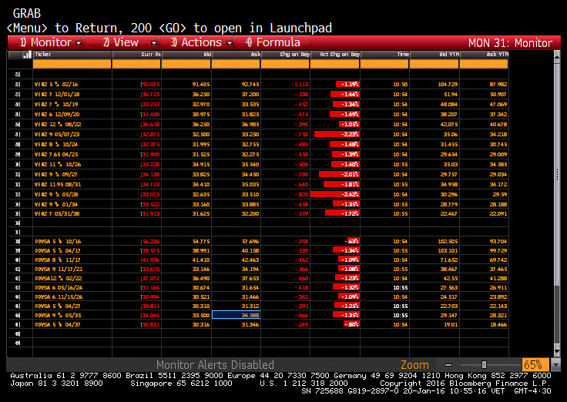
Task: Open the 4) Formula menu
Action: point(273,42)
